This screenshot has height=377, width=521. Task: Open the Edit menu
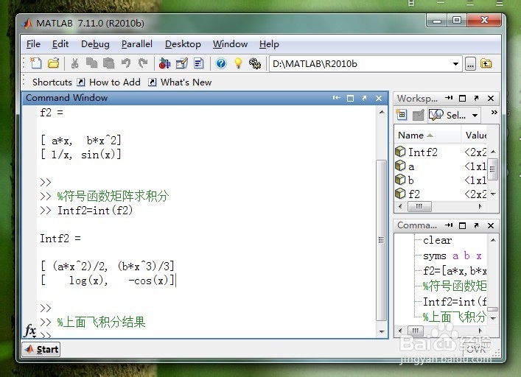pos(60,44)
